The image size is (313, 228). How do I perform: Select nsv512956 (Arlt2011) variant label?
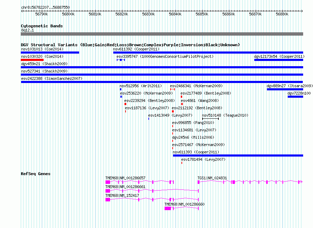(x=141, y=86)
